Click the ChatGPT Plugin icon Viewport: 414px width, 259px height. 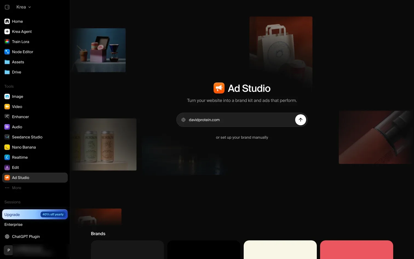pos(7,237)
